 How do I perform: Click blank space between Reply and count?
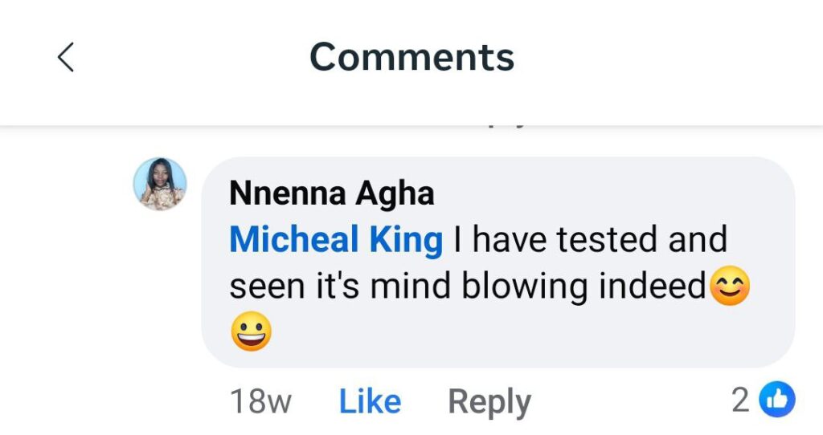pyautogui.click(x=627, y=401)
